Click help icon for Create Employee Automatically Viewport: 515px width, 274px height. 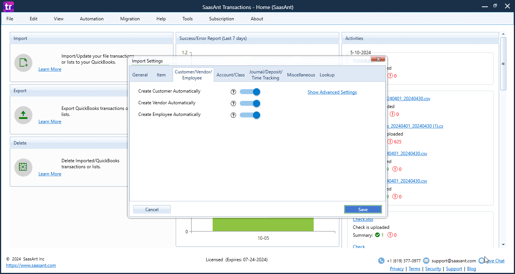pyautogui.click(x=233, y=115)
